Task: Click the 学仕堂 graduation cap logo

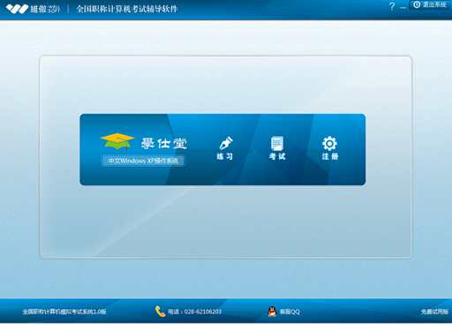Action: click(117, 141)
